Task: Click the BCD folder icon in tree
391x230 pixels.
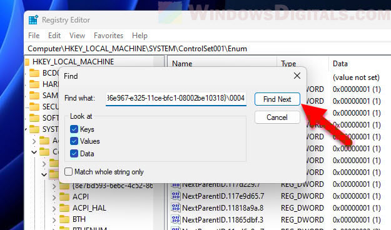Action: point(34,73)
